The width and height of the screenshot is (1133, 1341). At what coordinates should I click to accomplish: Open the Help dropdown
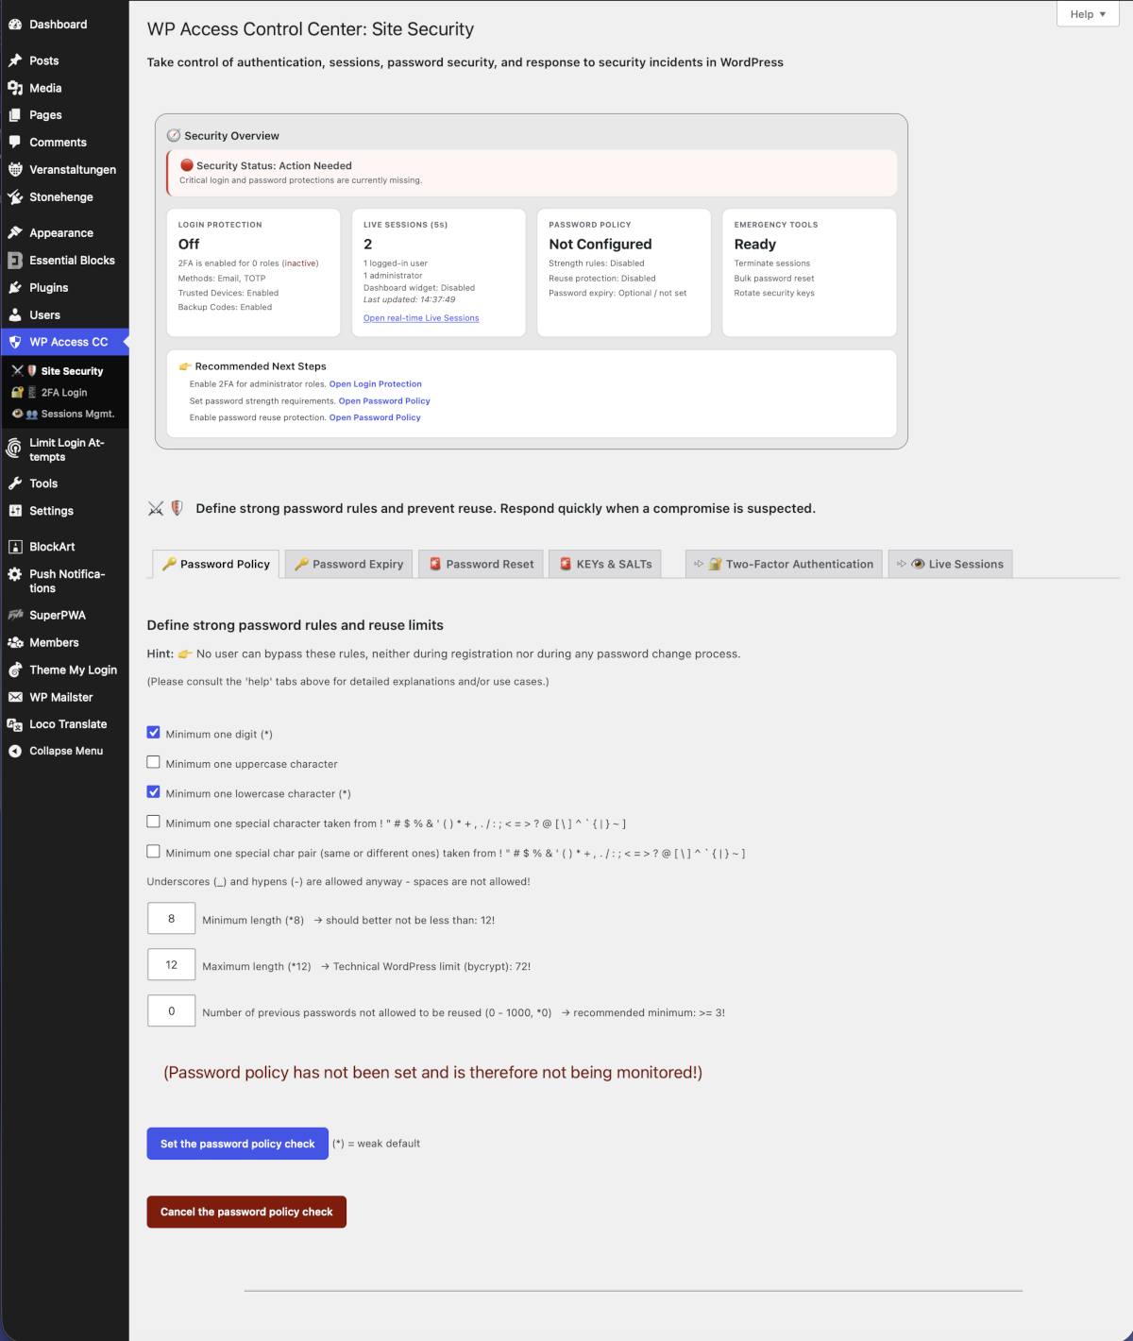pyautogui.click(x=1087, y=14)
